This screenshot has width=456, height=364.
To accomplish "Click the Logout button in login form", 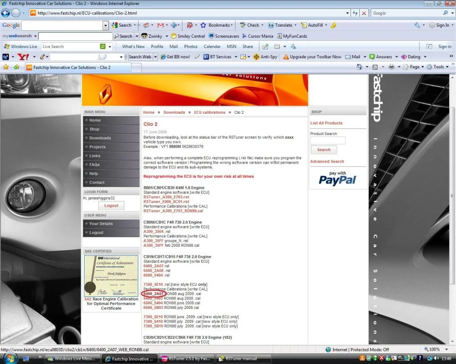I will coord(111,205).
